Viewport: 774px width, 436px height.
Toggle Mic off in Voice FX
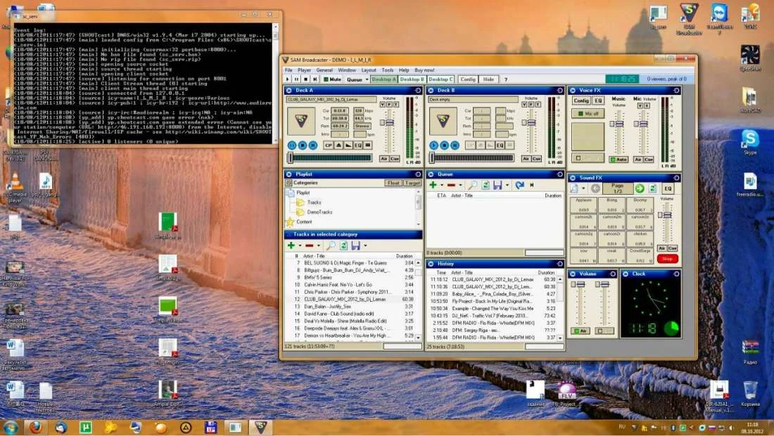pyautogui.click(x=588, y=113)
